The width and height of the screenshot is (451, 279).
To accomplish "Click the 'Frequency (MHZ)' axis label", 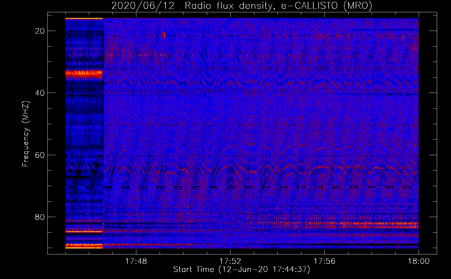I will coord(26,134).
